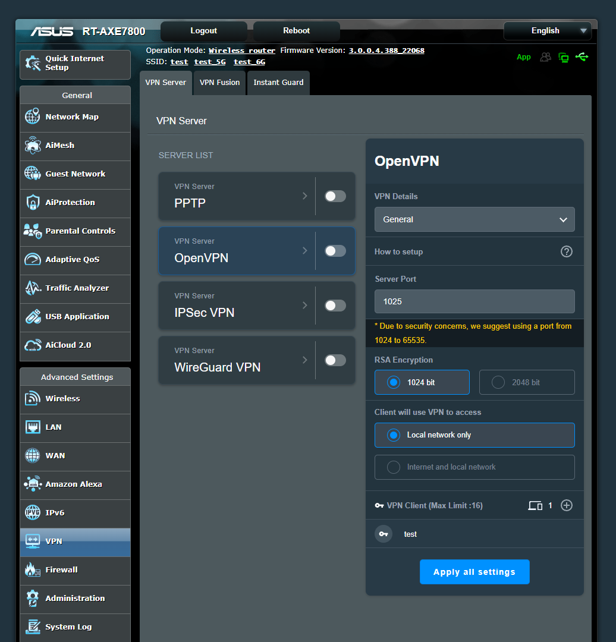Select 2048 bit RSA encryption
The image size is (616, 642).
(527, 382)
